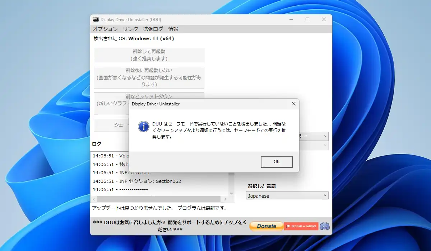Open the 拡張ログ menu
Image resolution: width=431 pixels, height=251 pixels.
[x=153, y=29]
